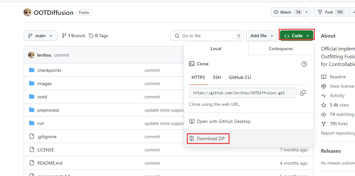355x176 pixels.
Task: Click the levihsu commit author avatar
Action: pyautogui.click(x=31, y=55)
